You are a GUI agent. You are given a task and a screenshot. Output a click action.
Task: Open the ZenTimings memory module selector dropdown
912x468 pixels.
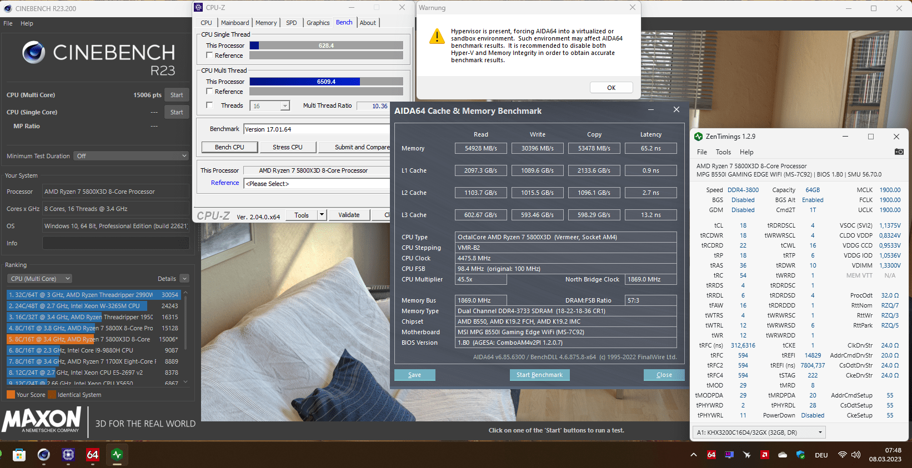(x=759, y=432)
